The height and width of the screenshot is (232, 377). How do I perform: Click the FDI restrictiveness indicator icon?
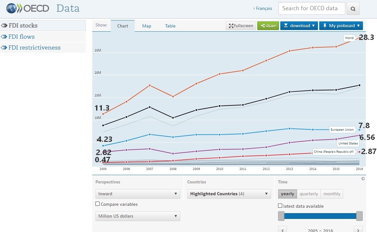(4, 48)
